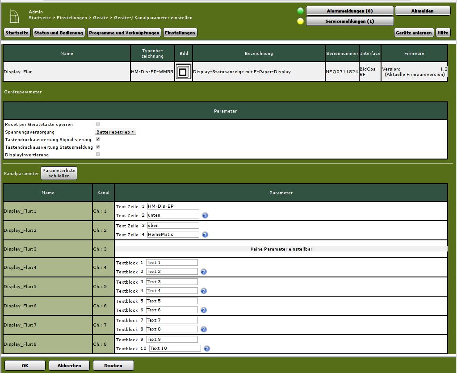Click the yellow service status indicator
Screen dimensions: 457x373
point(300,21)
